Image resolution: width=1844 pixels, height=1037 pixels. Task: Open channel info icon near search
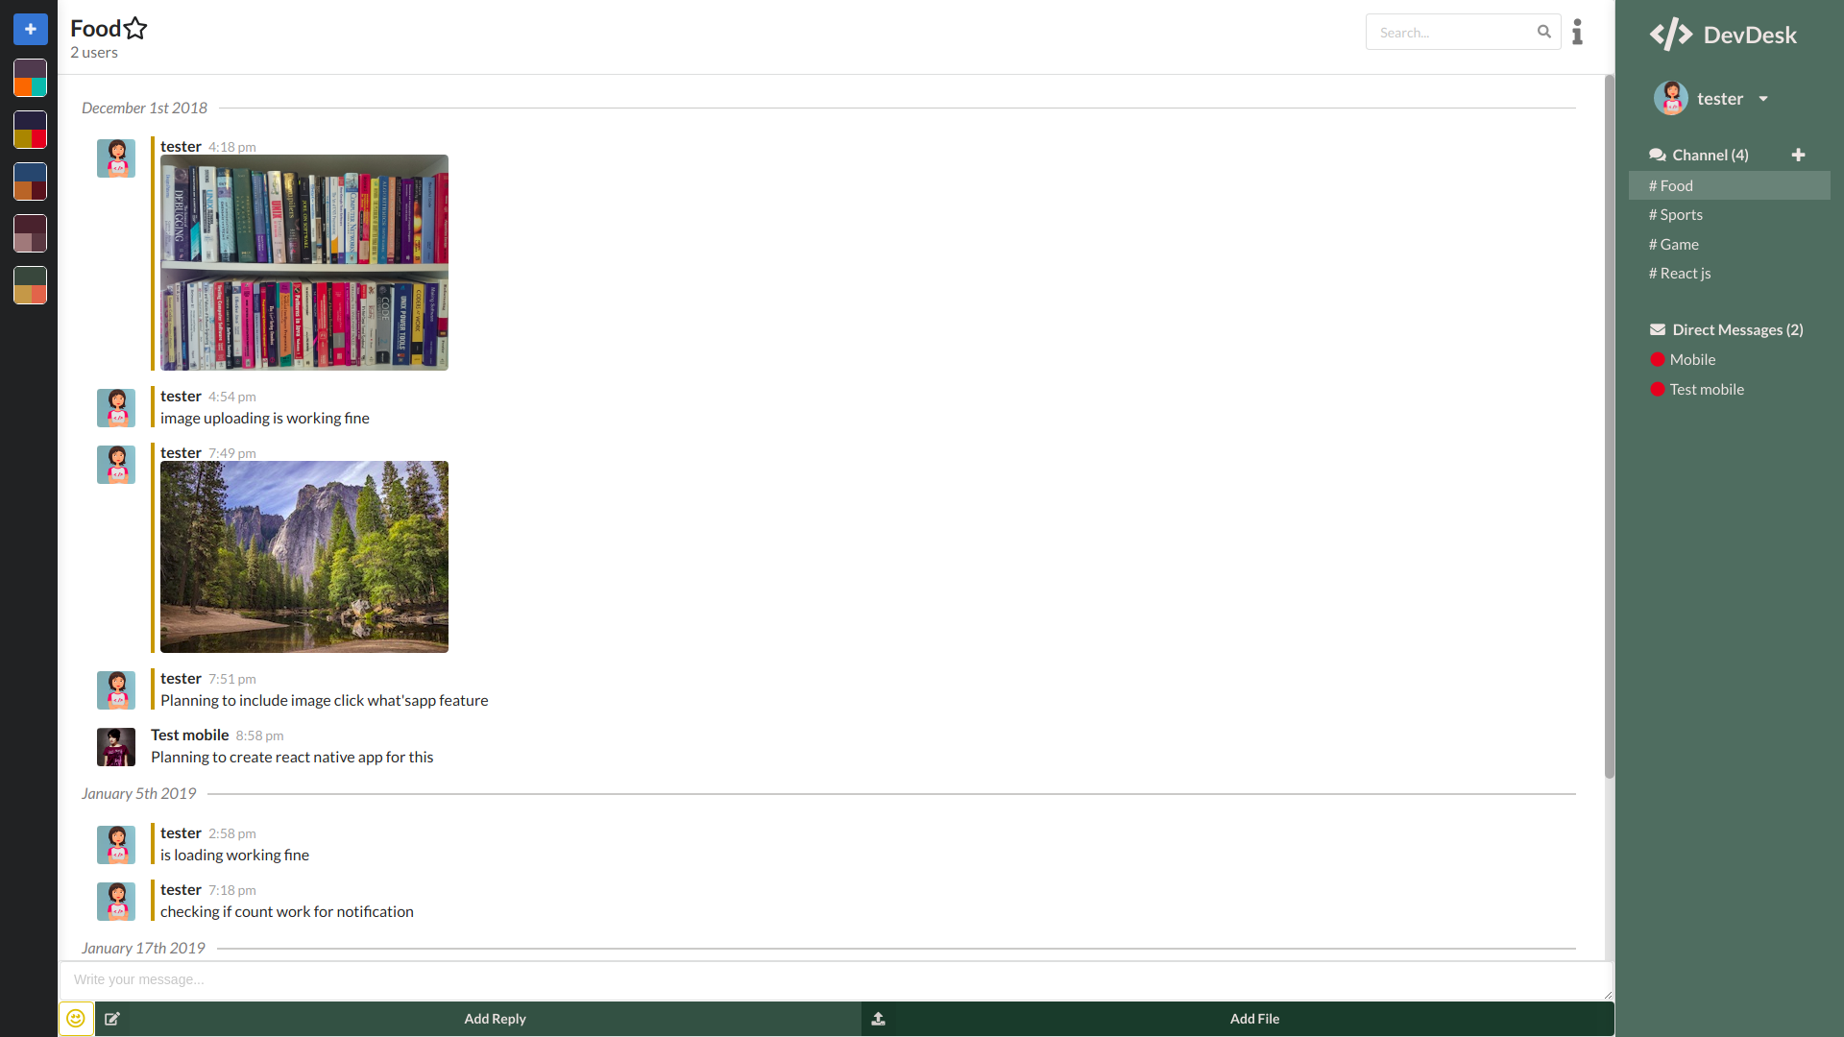coord(1577,32)
